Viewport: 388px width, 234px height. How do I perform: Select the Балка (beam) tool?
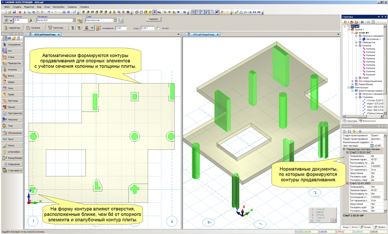click(12, 76)
